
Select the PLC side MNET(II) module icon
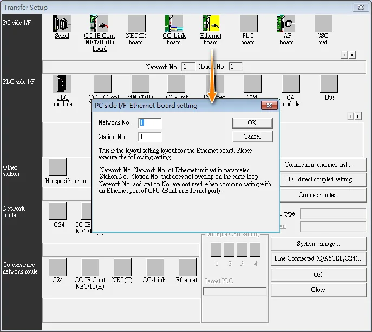[x=140, y=83]
